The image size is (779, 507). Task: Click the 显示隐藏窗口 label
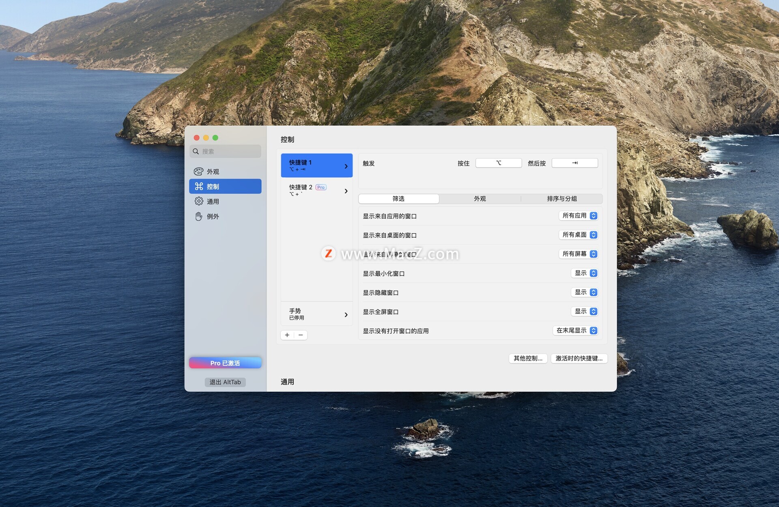click(381, 292)
